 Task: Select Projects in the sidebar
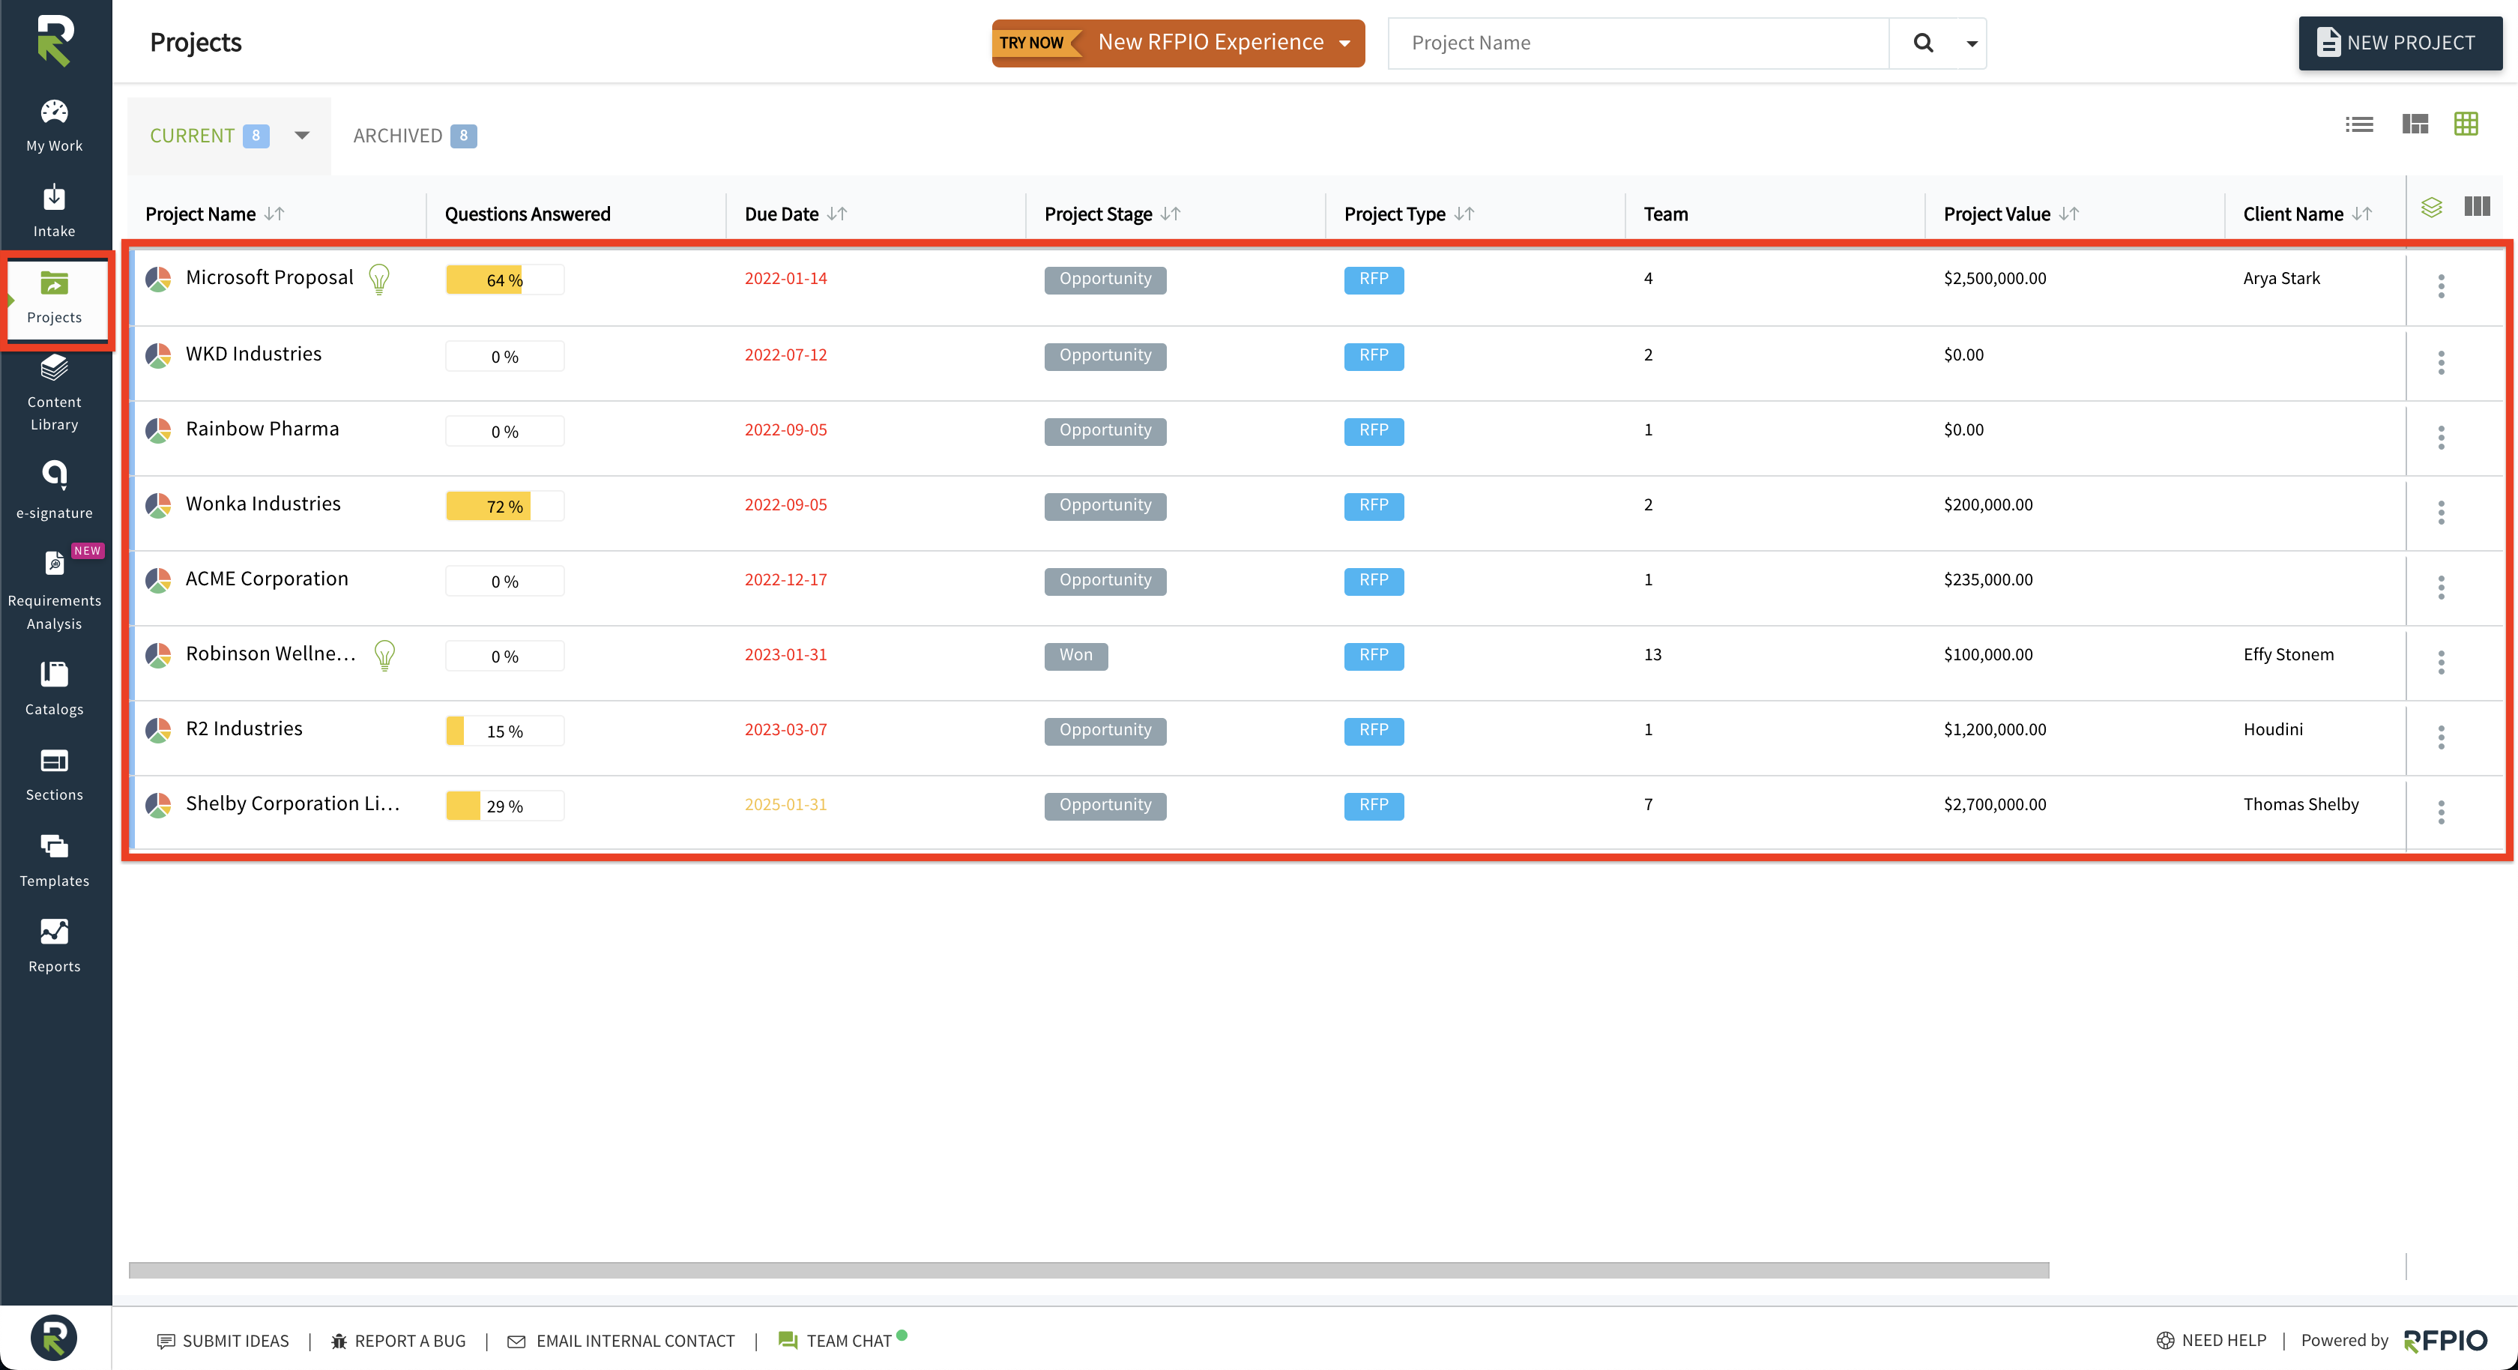click(x=54, y=298)
